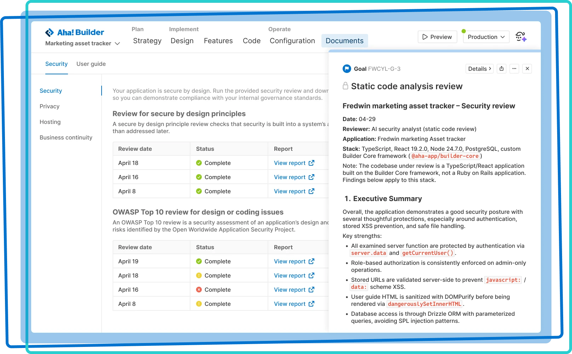The image size is (572, 354).
Task: Click the Goal flag icon
Action: pos(347,69)
